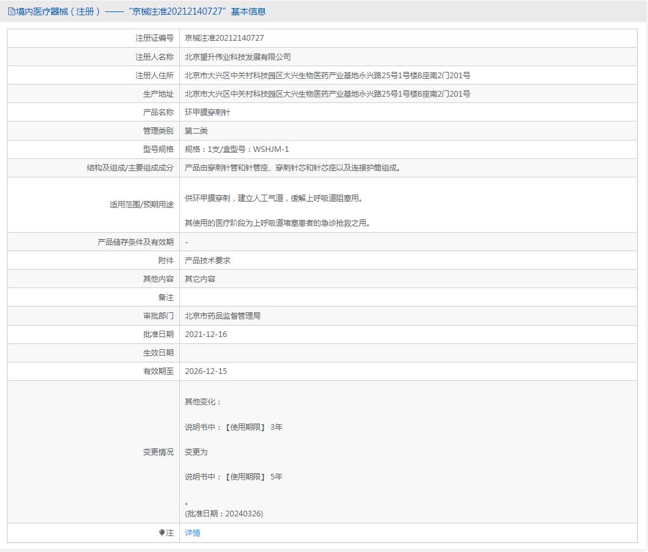Screen dimensions: 648x552
Task: Click registrant name 北京望升伟业科技发展有限公司
Action: (238, 57)
